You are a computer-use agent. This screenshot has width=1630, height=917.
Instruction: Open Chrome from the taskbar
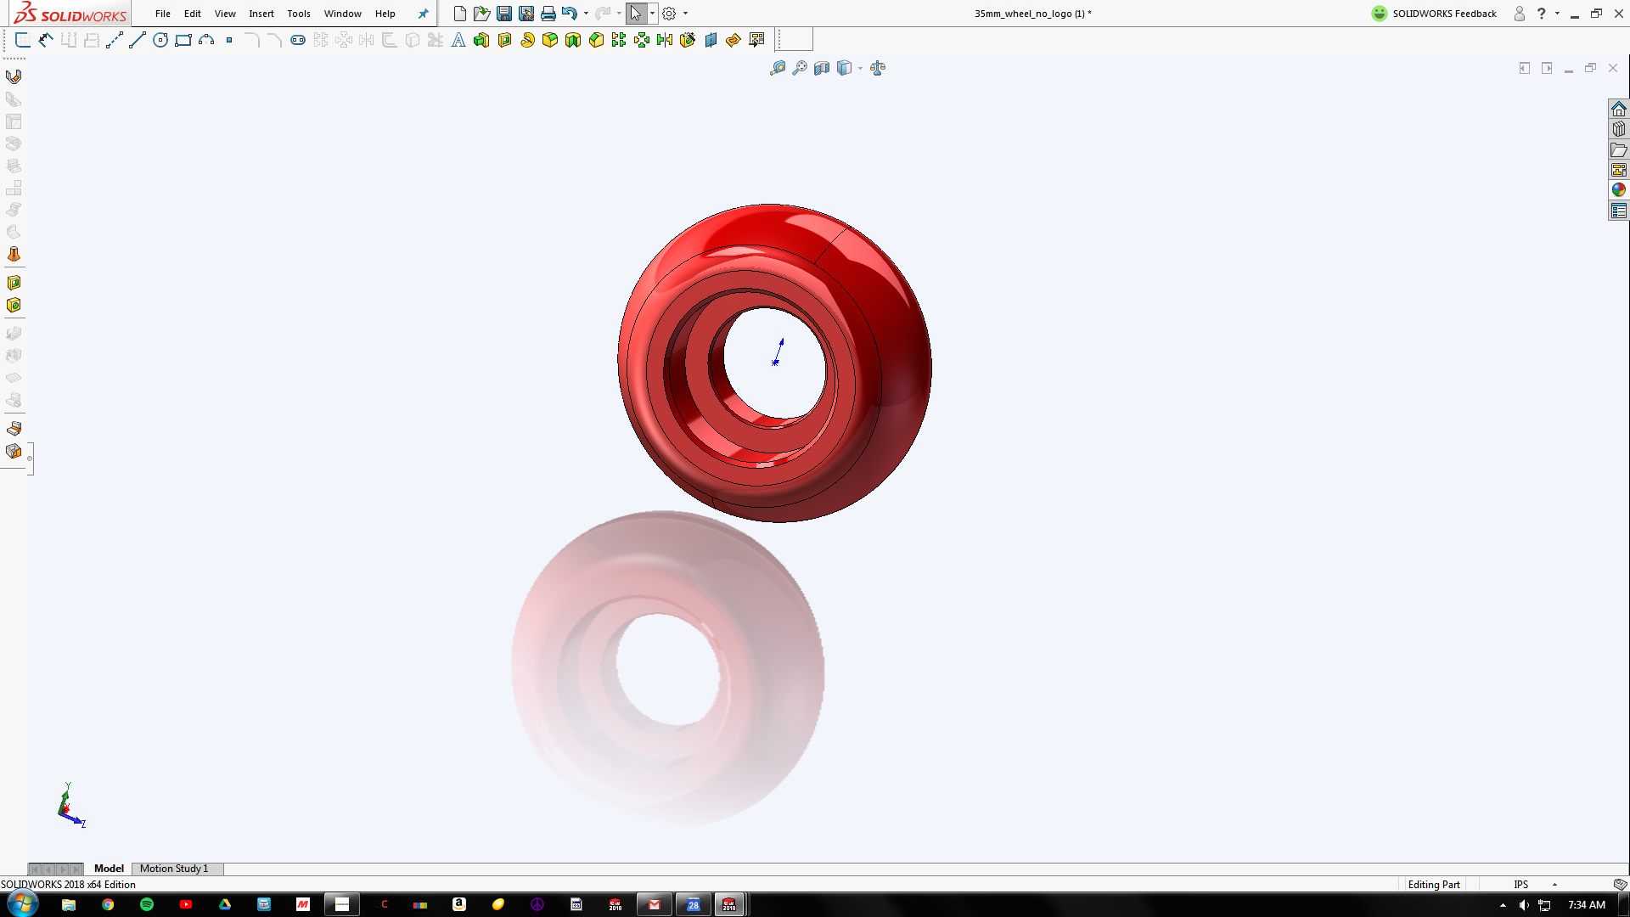(x=108, y=904)
